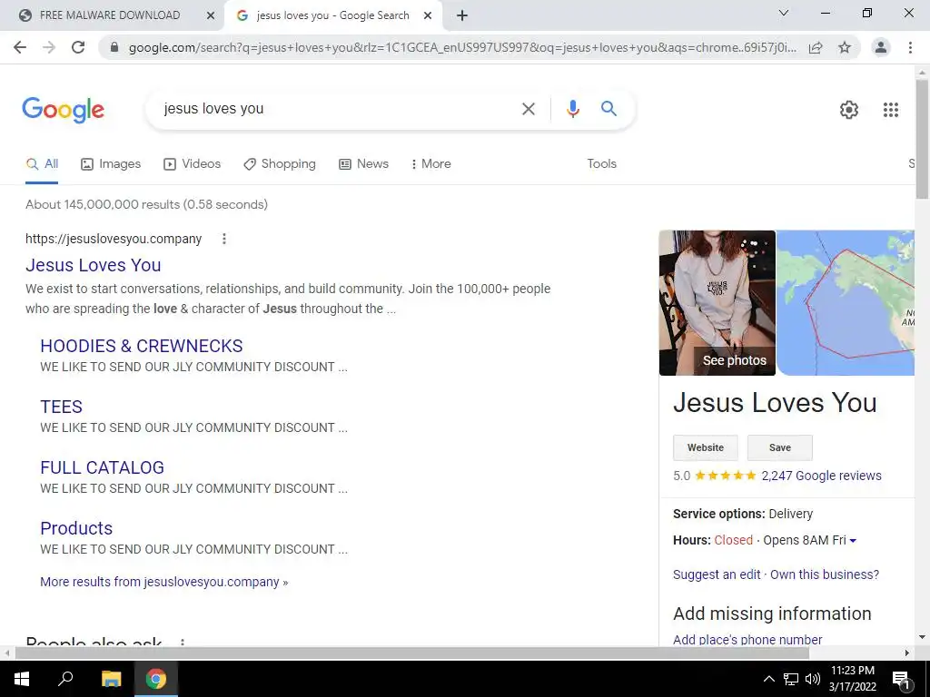Switch to FREE MALWARE DOWNLOAD tab
Image resolution: width=930 pixels, height=697 pixels.
pos(110,15)
